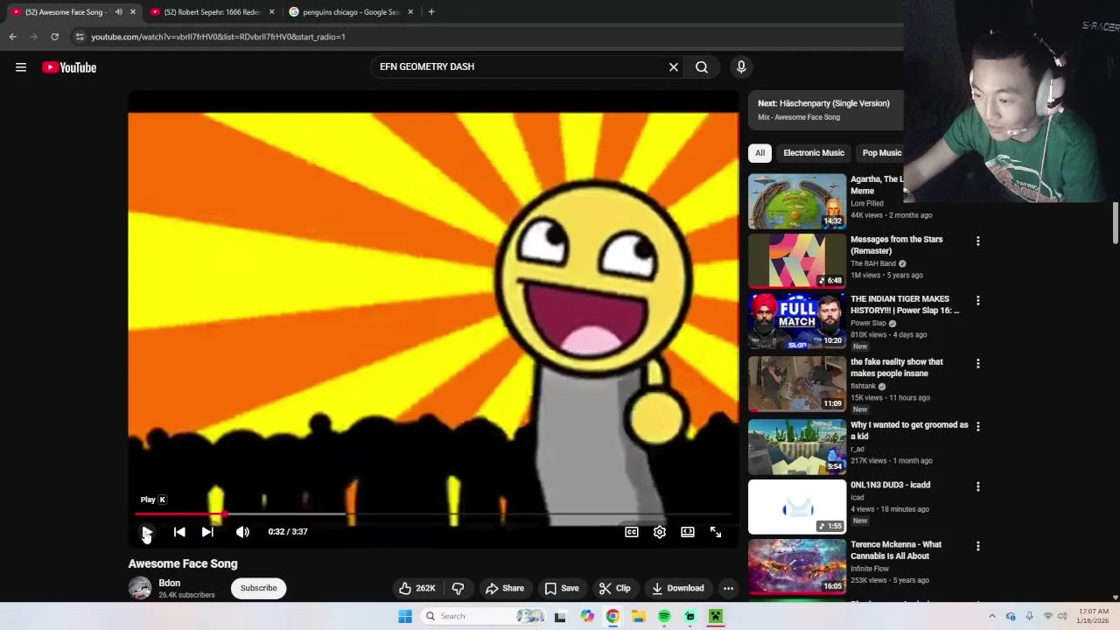Close the Awesome Face Song browser tab
The image size is (1120, 630).
tap(133, 12)
